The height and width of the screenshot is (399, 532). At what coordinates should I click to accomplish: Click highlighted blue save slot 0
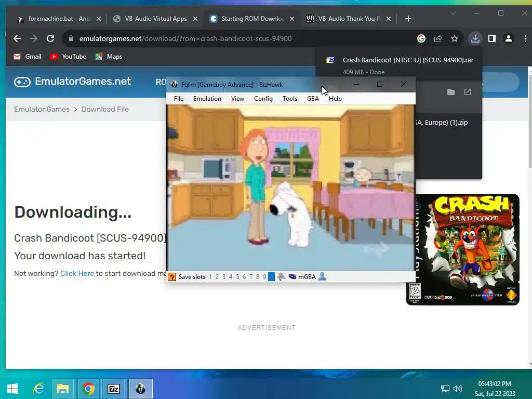(x=271, y=277)
